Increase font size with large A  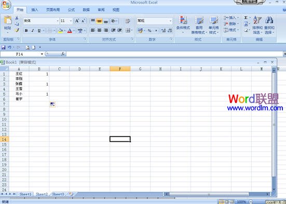(x=77, y=21)
